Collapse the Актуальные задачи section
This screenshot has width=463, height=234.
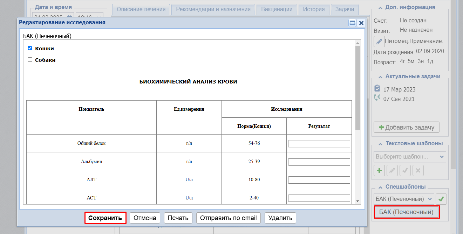click(x=380, y=76)
